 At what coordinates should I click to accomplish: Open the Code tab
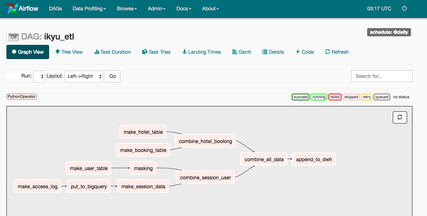pyautogui.click(x=305, y=52)
